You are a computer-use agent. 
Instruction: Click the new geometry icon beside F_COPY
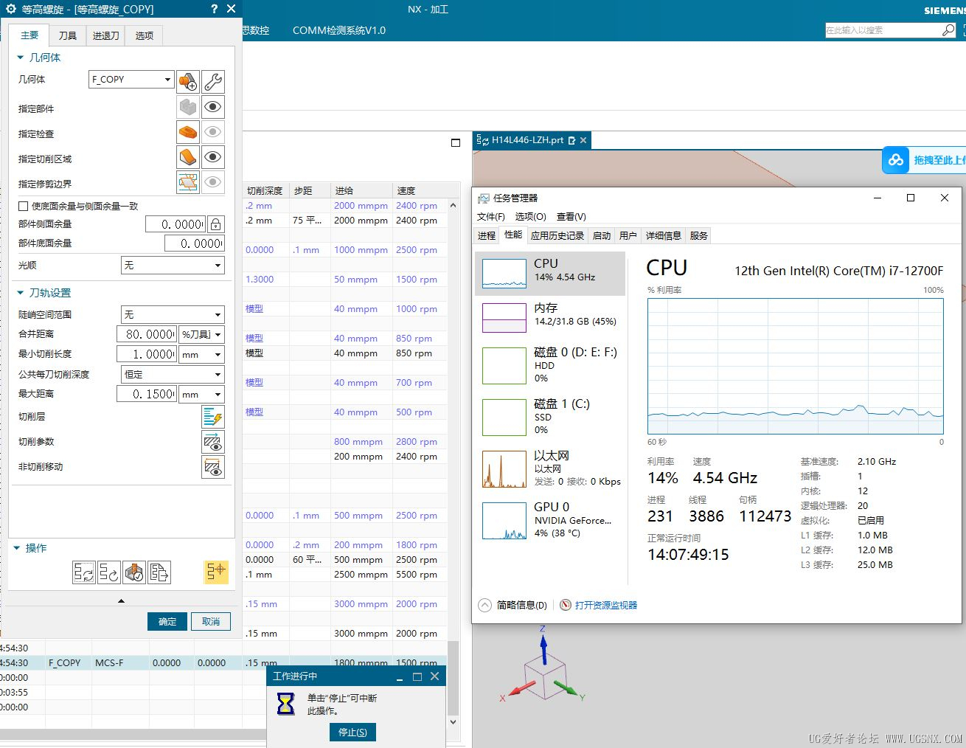tap(188, 81)
